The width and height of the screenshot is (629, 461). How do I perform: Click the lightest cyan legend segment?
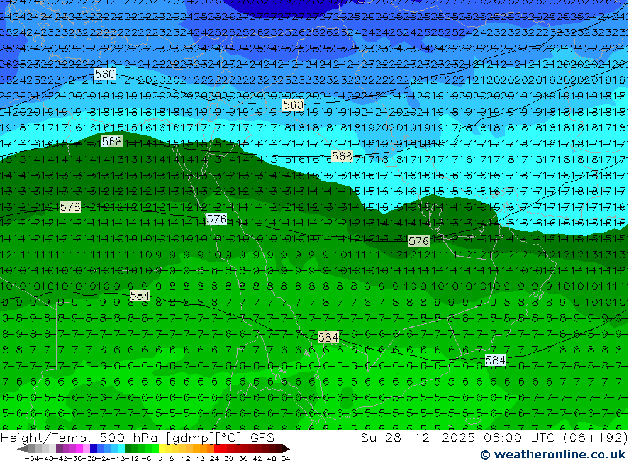point(121,448)
